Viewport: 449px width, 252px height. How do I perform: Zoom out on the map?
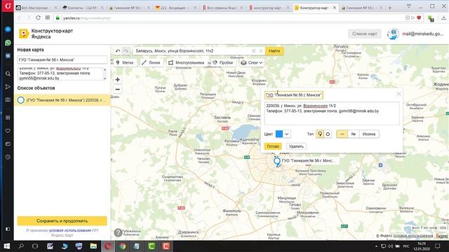[117, 90]
